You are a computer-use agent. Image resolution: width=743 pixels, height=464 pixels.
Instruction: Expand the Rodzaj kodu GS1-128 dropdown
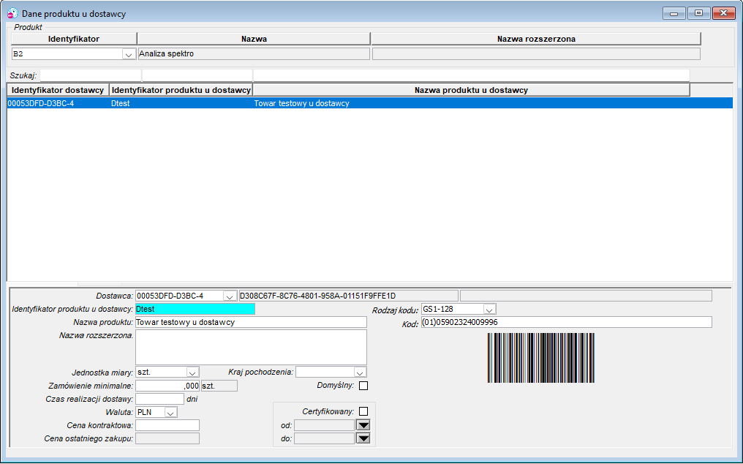[489, 310]
